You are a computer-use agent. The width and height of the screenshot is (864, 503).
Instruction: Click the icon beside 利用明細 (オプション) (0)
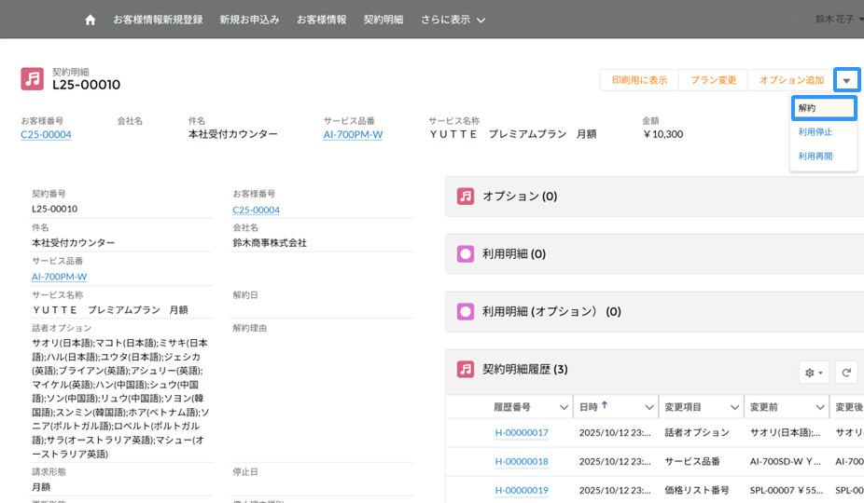[466, 311]
